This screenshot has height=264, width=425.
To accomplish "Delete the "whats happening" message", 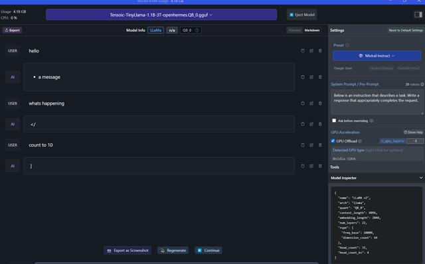I will click(x=320, y=103).
